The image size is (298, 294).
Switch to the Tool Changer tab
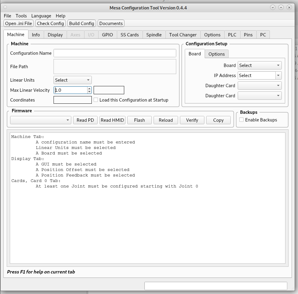pyautogui.click(x=183, y=35)
